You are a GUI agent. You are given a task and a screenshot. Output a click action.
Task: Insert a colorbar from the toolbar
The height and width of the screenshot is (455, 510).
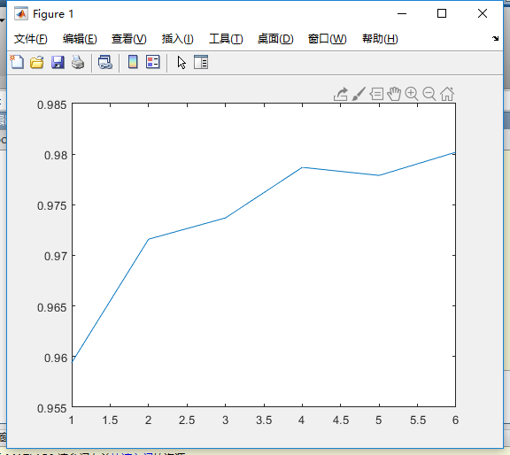click(133, 62)
